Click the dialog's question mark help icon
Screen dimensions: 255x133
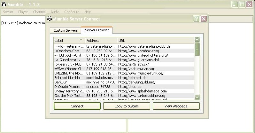[196, 19]
